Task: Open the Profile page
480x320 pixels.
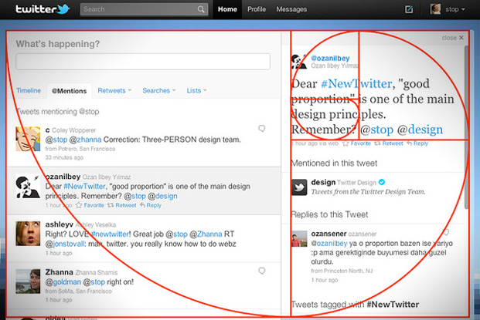Action: point(257,9)
